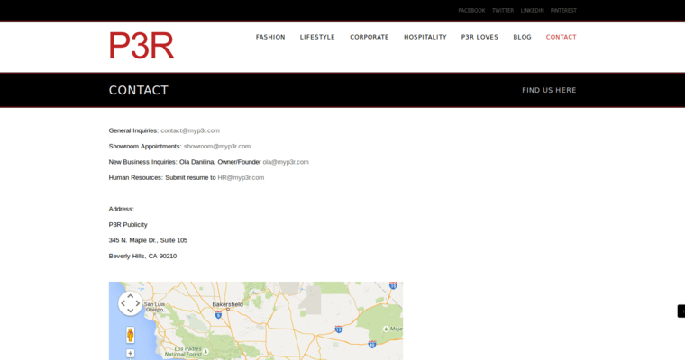685x360 pixels.
Task: Open the Facebook link
Action: pyautogui.click(x=471, y=11)
